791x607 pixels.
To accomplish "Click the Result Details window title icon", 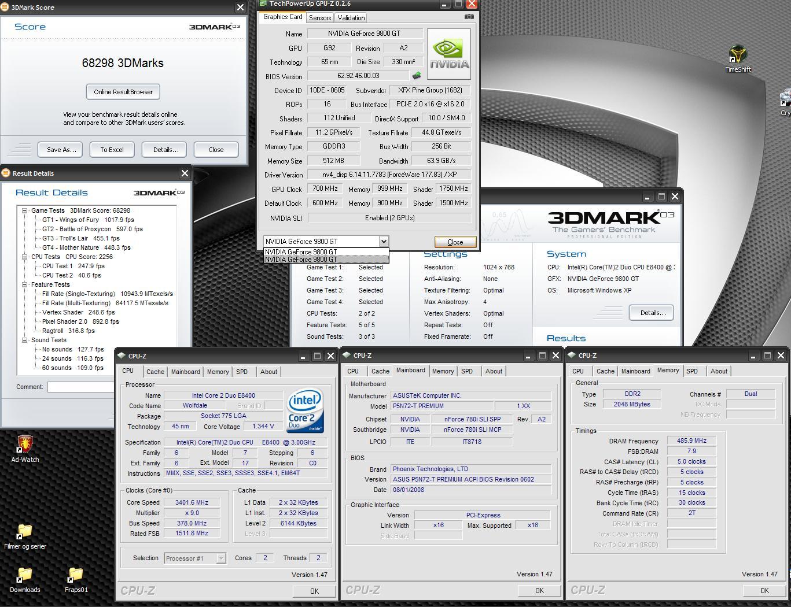I will [5, 173].
